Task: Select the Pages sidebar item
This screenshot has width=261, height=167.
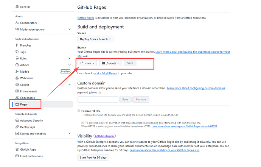Action: (42, 105)
